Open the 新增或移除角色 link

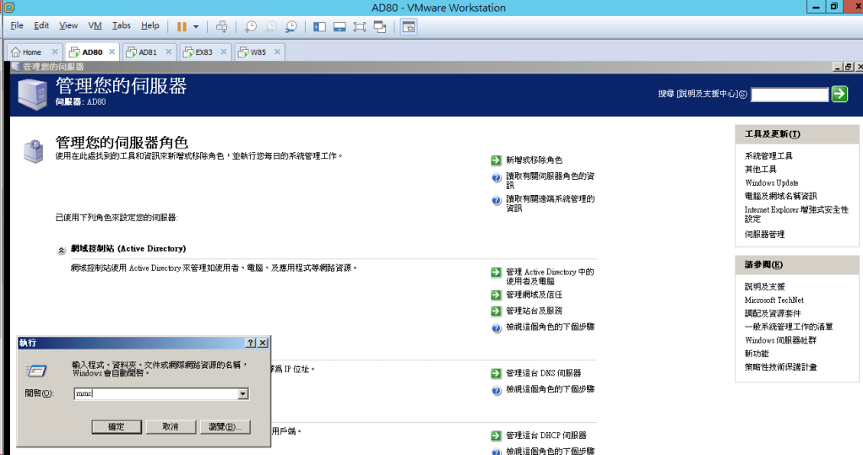click(x=534, y=160)
